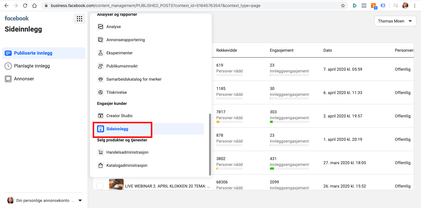This screenshot has height=208, width=421.
Task: Click the Tilskrivelse icon
Action: pyautogui.click(x=101, y=92)
